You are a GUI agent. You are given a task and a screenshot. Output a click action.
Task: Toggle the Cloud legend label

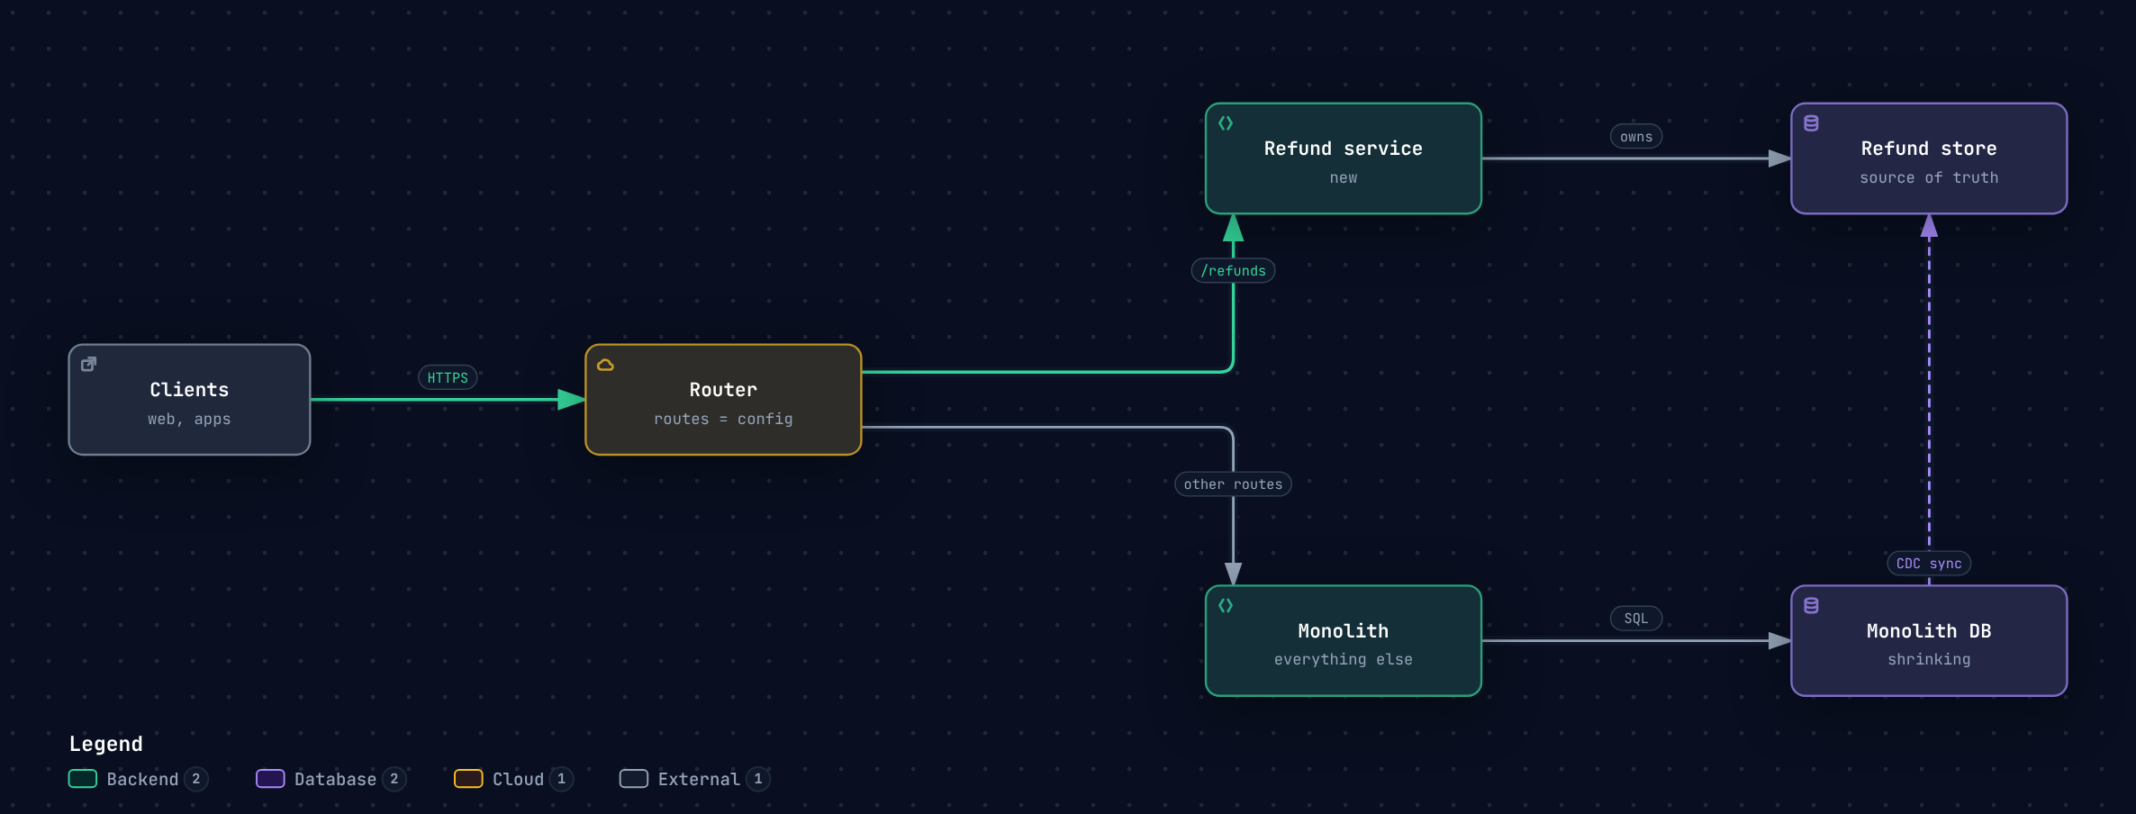518,780
